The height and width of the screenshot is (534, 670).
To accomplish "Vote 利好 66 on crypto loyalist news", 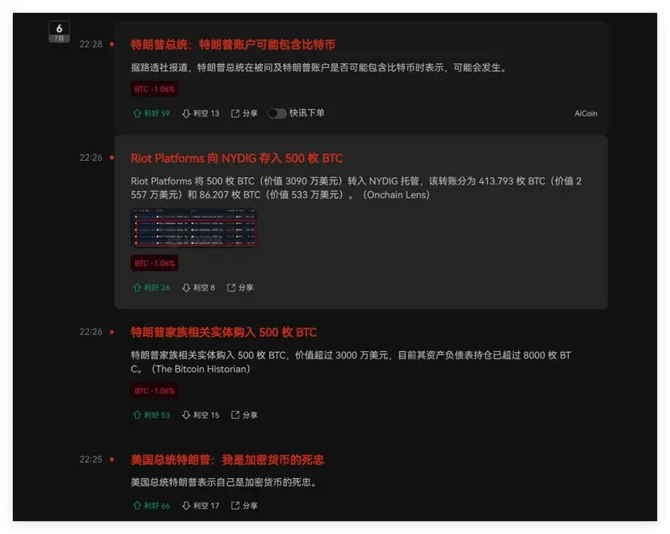I will click(x=151, y=506).
